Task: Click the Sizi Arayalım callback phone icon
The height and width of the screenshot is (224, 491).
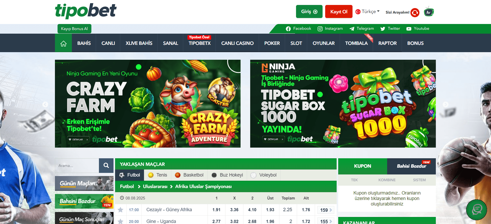Action: [x=415, y=12]
